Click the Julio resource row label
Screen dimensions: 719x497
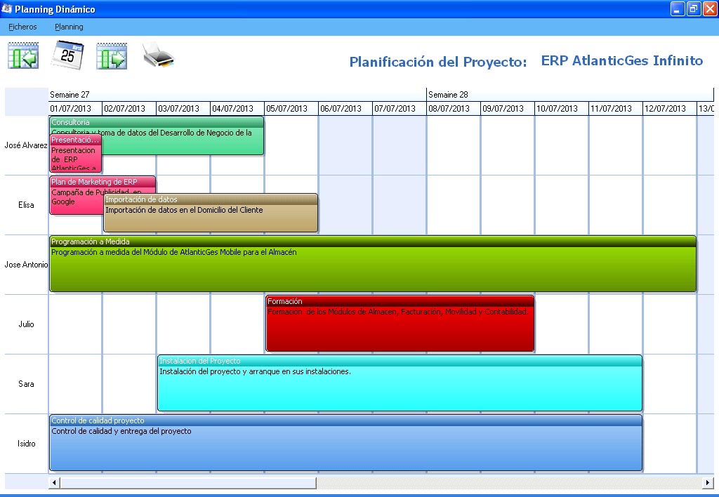coord(26,324)
